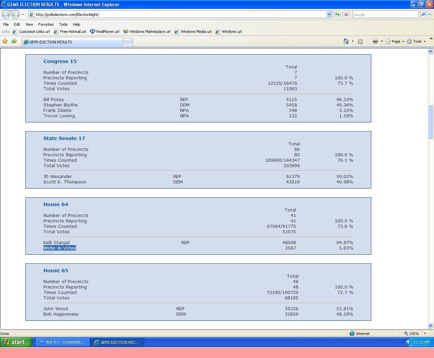Open Windows Media.url link
Viewport: 434px width, 358px height.
click(193, 32)
